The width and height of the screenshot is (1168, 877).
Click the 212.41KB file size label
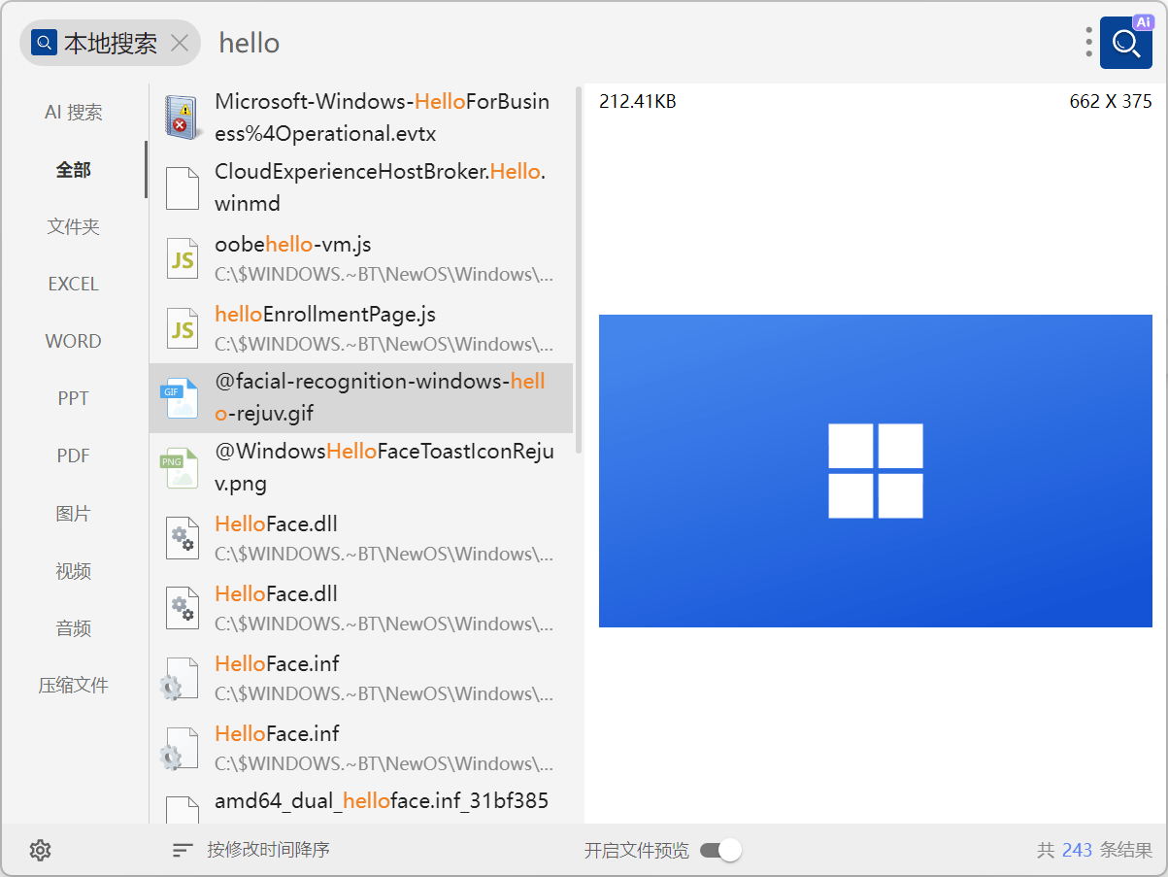pos(638,101)
